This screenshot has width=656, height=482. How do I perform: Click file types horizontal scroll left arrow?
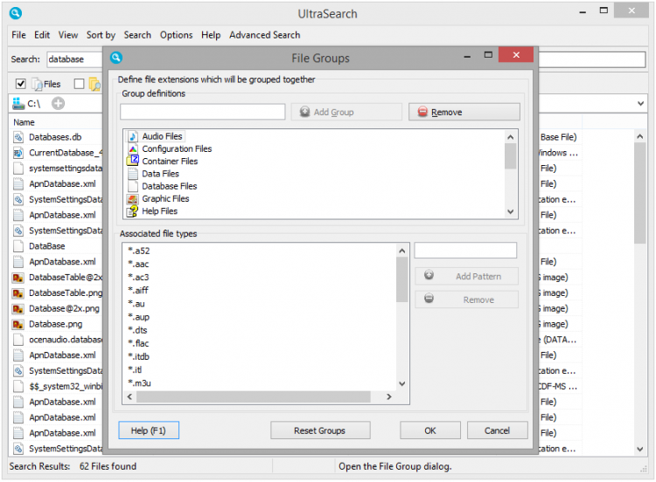pos(129,396)
